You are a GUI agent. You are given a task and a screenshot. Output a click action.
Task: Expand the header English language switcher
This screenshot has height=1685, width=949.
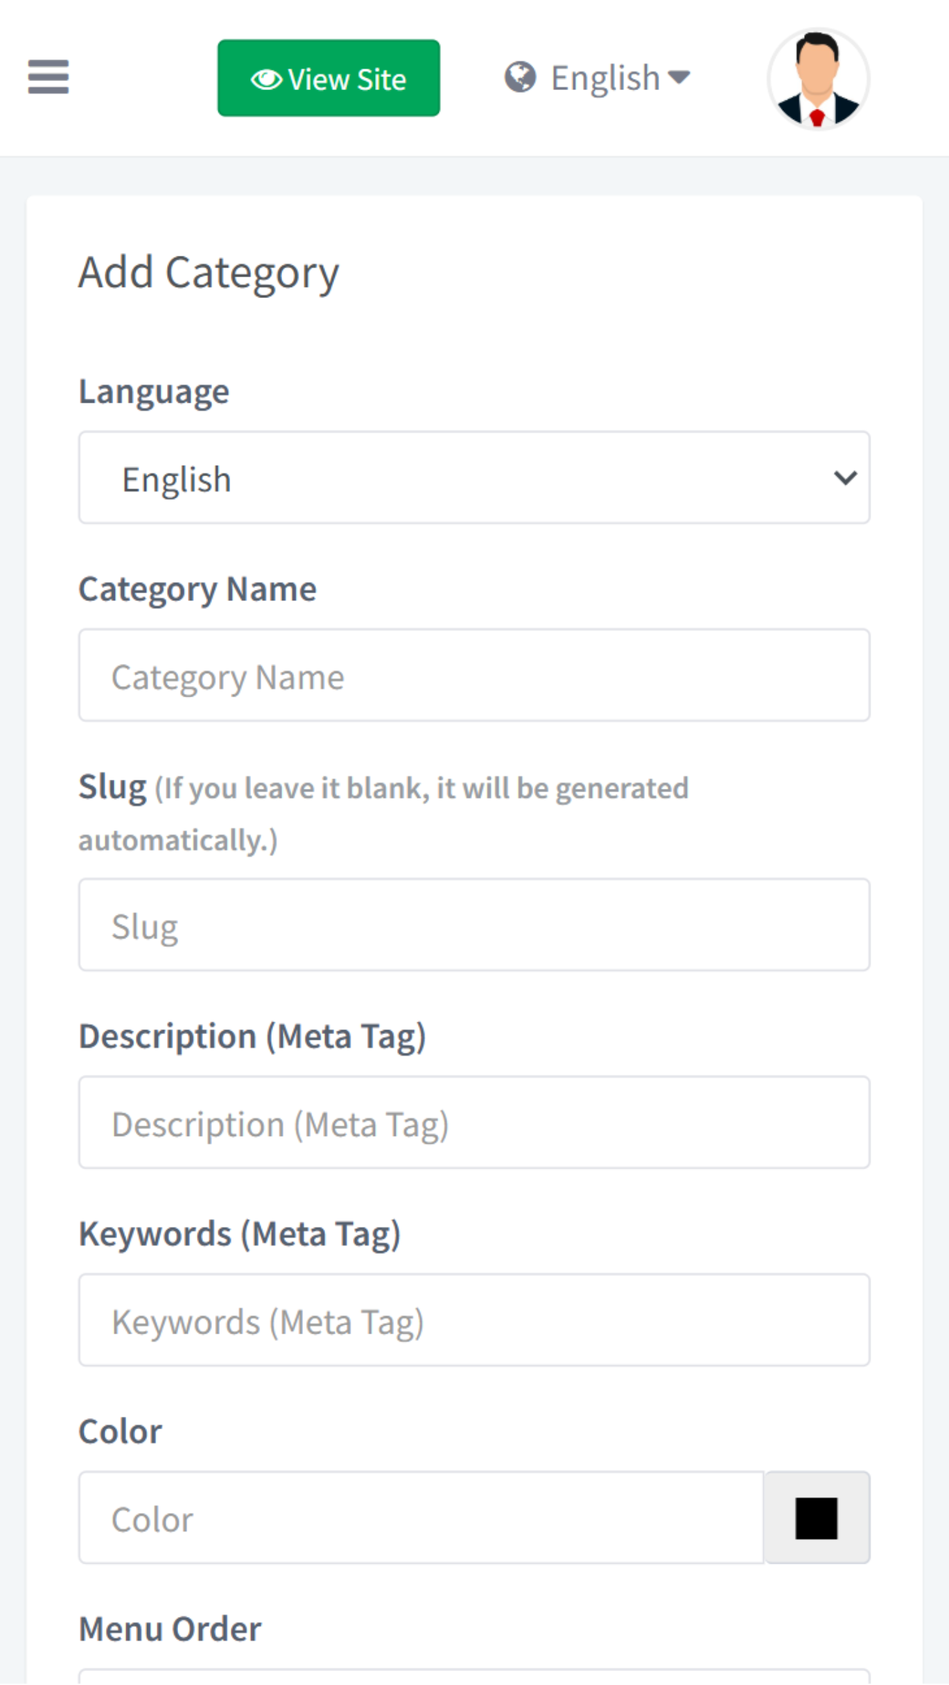[x=604, y=78]
